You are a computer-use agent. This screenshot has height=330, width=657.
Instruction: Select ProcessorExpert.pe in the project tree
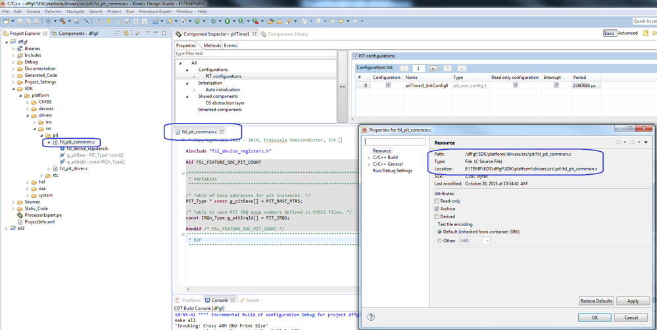(x=43, y=215)
